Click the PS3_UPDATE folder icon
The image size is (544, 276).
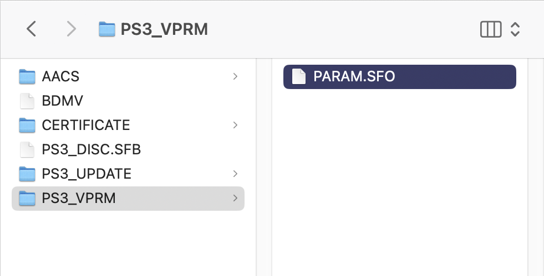click(x=27, y=174)
